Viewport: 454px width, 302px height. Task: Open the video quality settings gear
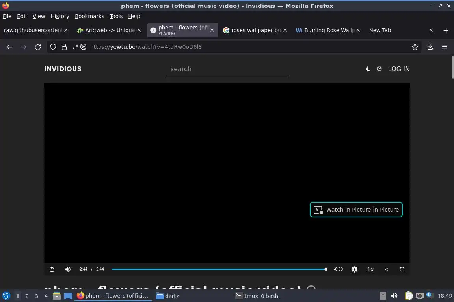click(x=354, y=269)
